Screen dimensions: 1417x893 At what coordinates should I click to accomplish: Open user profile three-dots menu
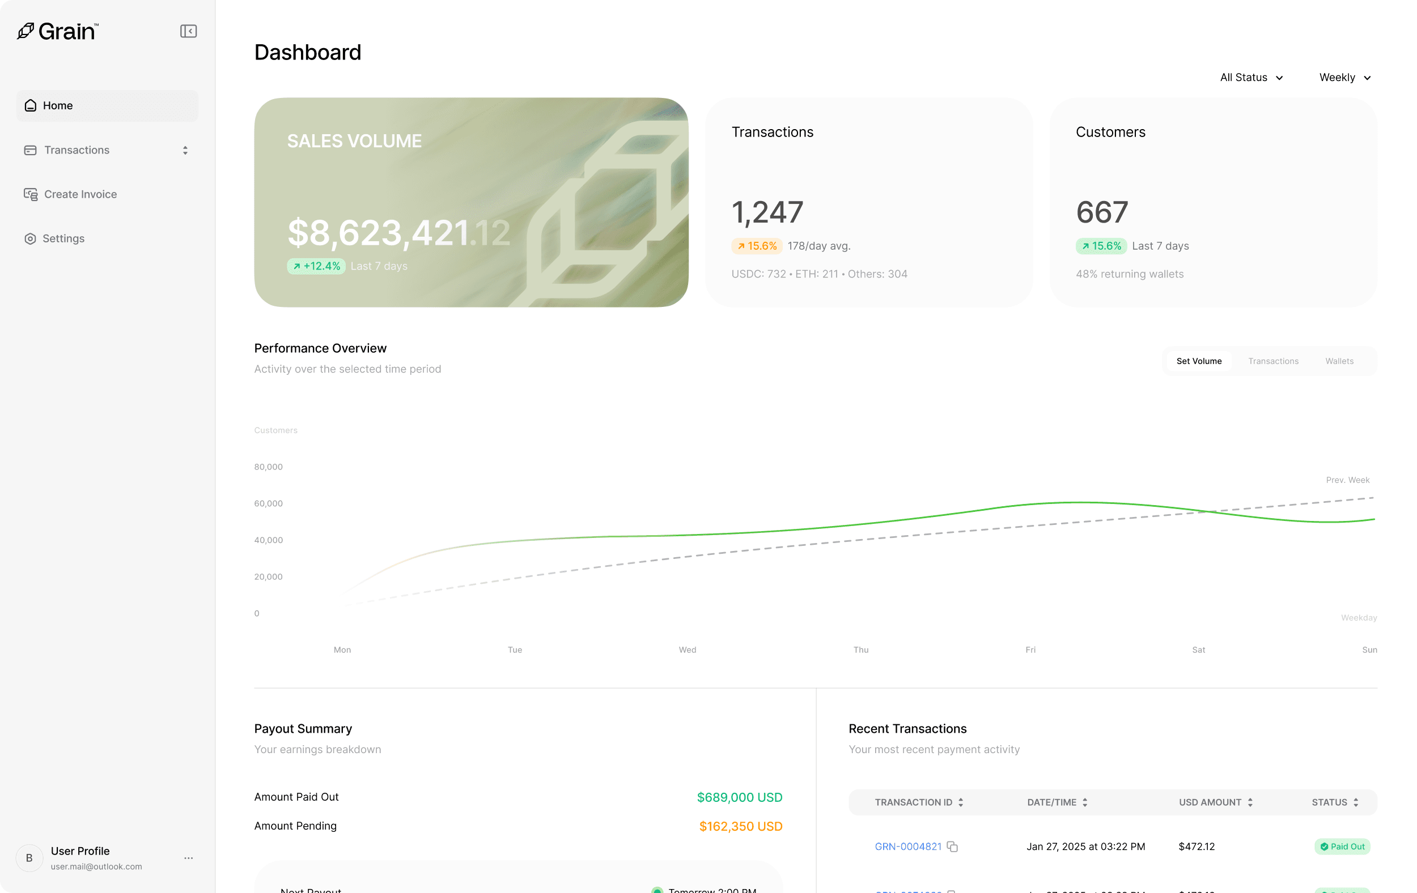pos(188,858)
